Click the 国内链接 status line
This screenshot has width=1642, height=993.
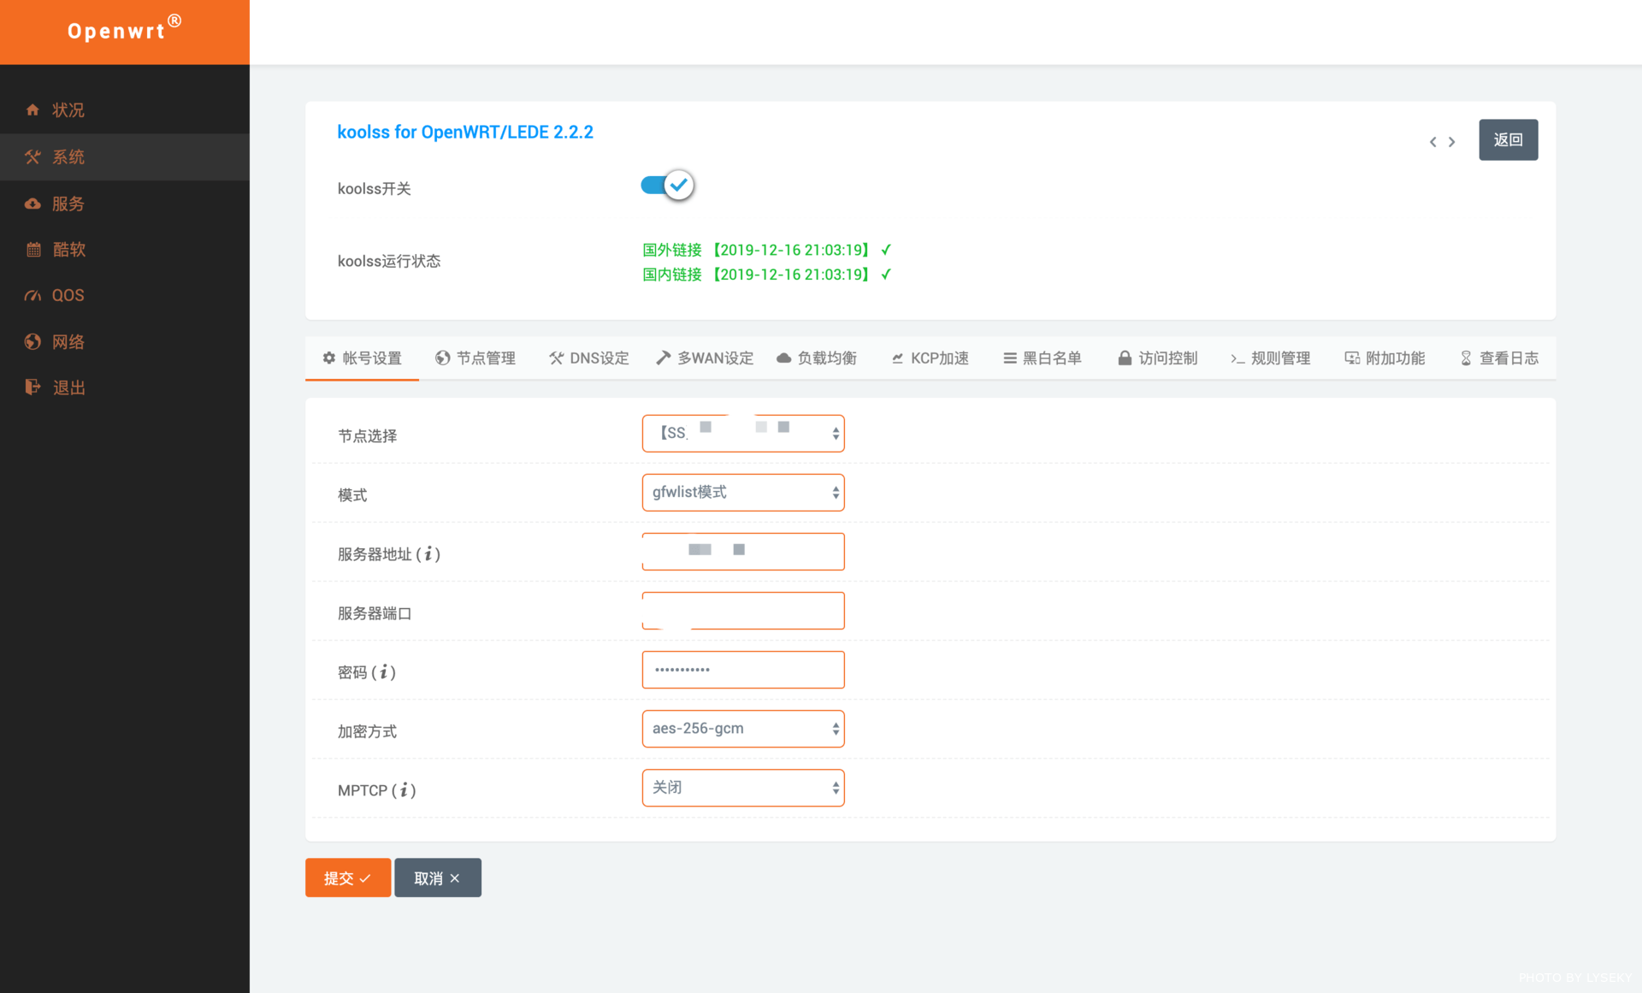[x=767, y=275]
